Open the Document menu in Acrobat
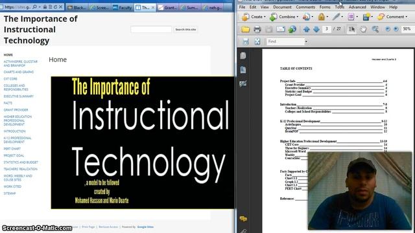 [282, 7]
